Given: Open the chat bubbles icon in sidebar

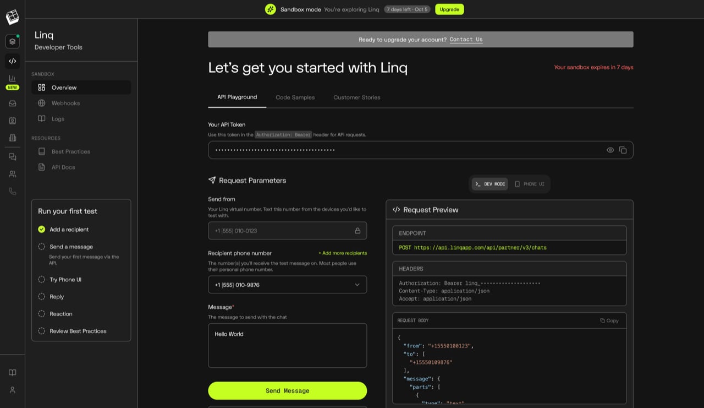Looking at the screenshot, I should [x=12, y=157].
